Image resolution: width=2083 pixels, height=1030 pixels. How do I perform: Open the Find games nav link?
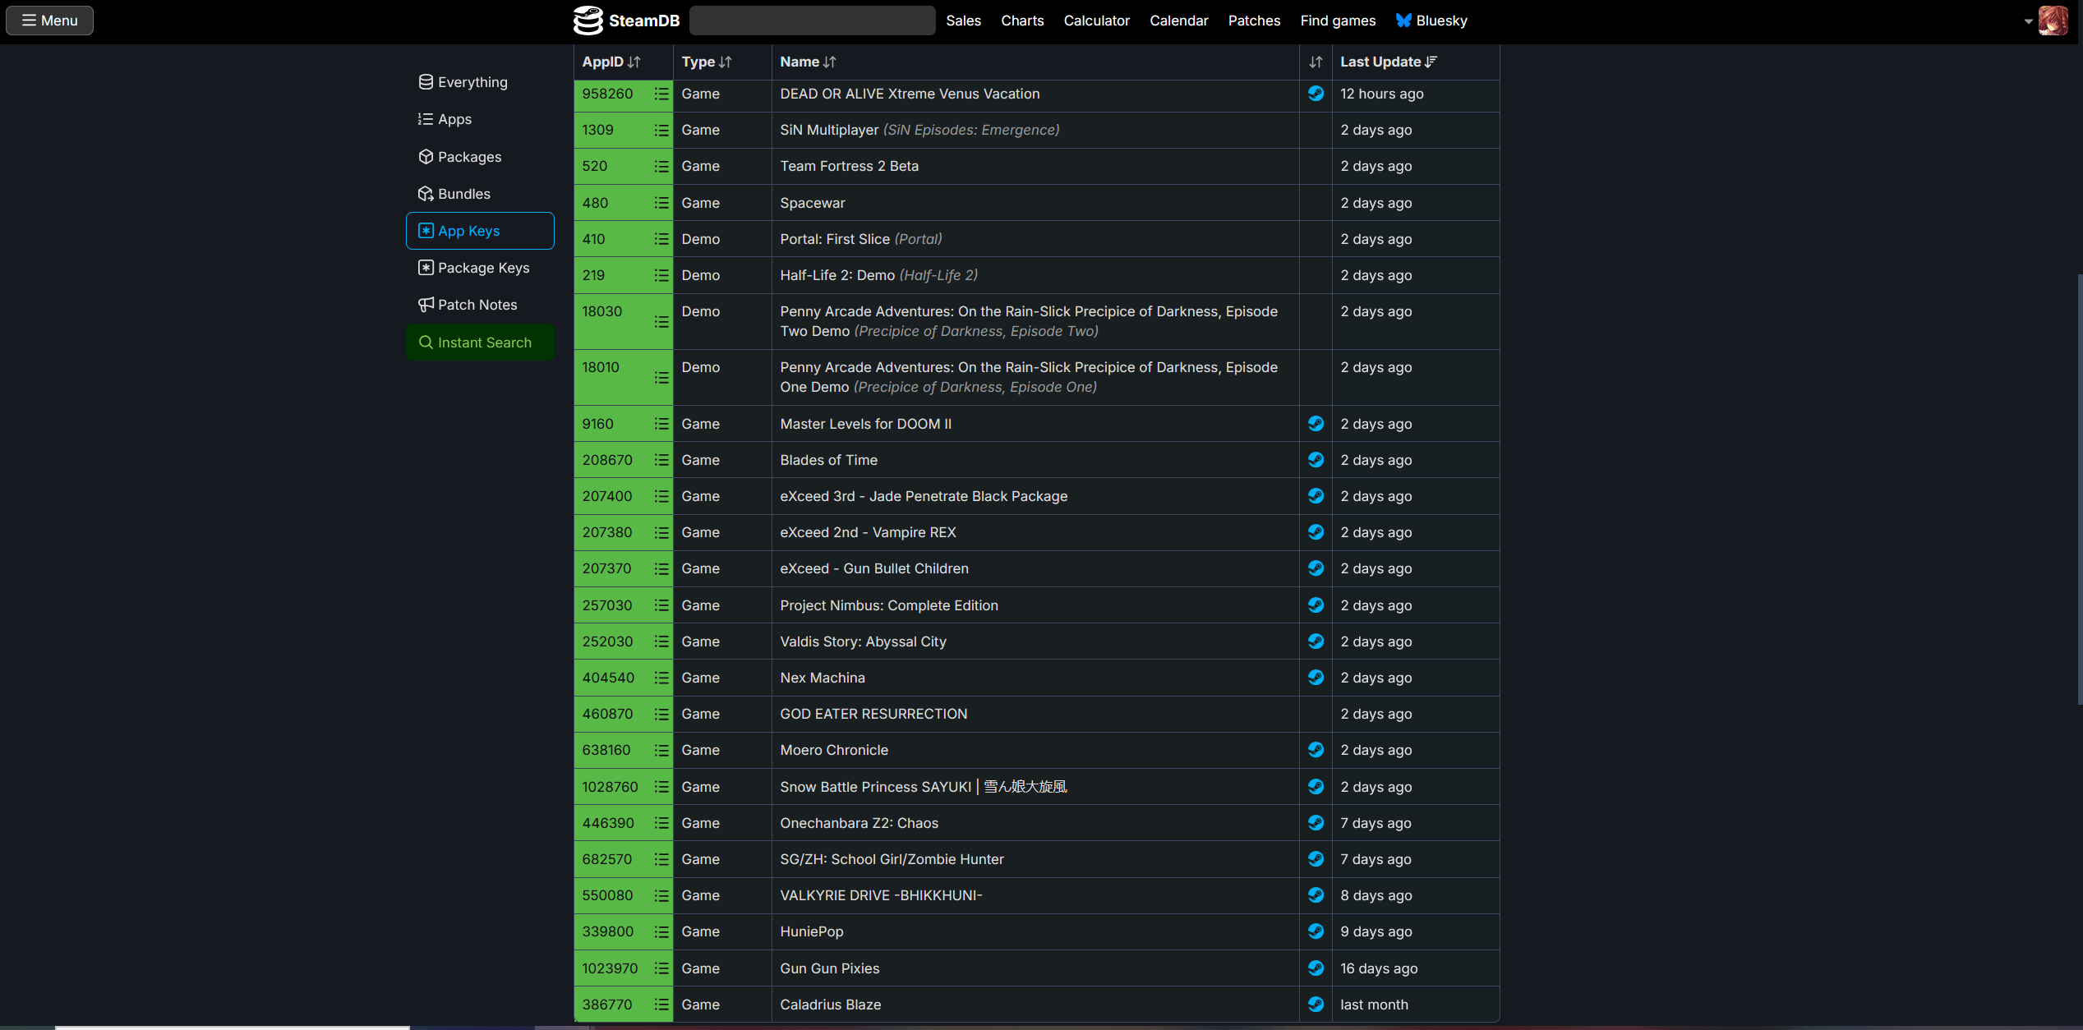tap(1338, 21)
